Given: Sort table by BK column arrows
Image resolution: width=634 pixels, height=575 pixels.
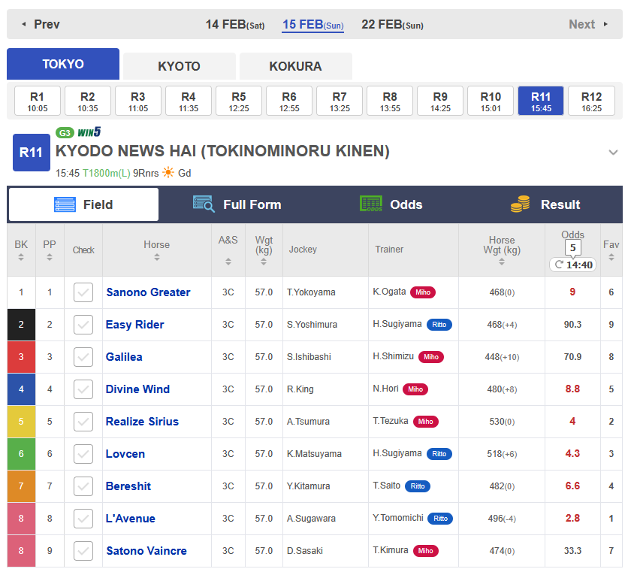Looking at the screenshot, I should point(21,257).
